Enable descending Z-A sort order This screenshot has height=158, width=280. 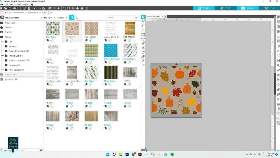77,18
